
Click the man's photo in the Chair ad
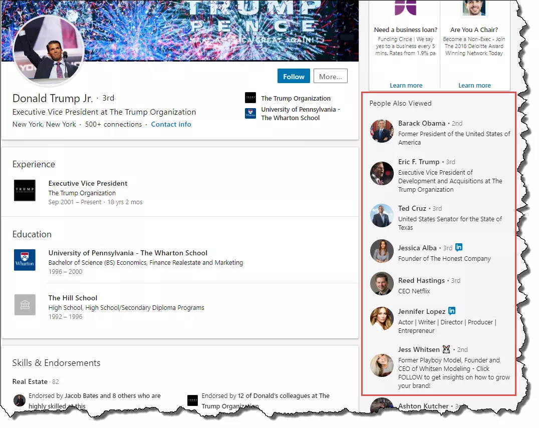(x=474, y=8)
